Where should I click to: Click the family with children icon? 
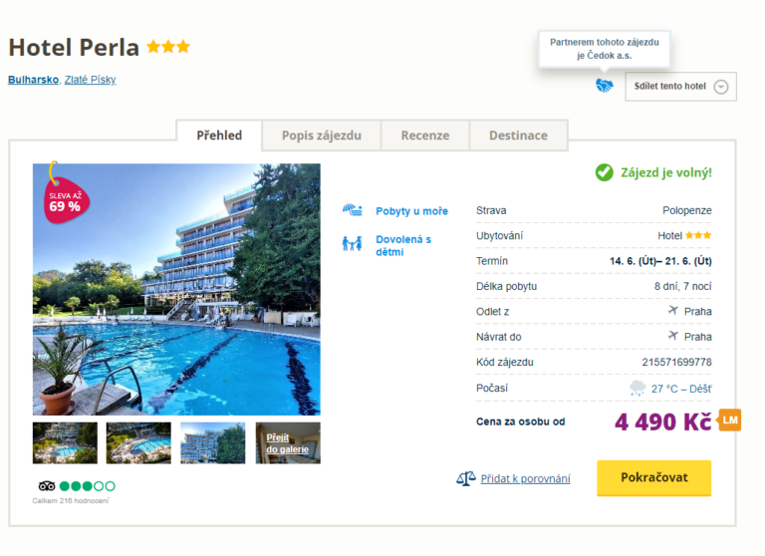coord(352,243)
